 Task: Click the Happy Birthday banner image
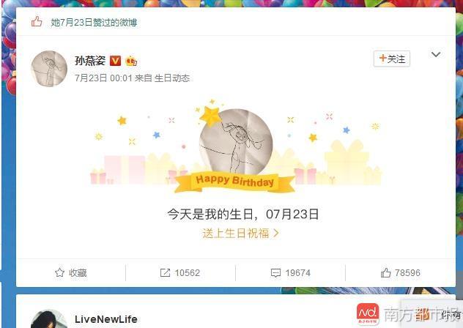pos(235,182)
